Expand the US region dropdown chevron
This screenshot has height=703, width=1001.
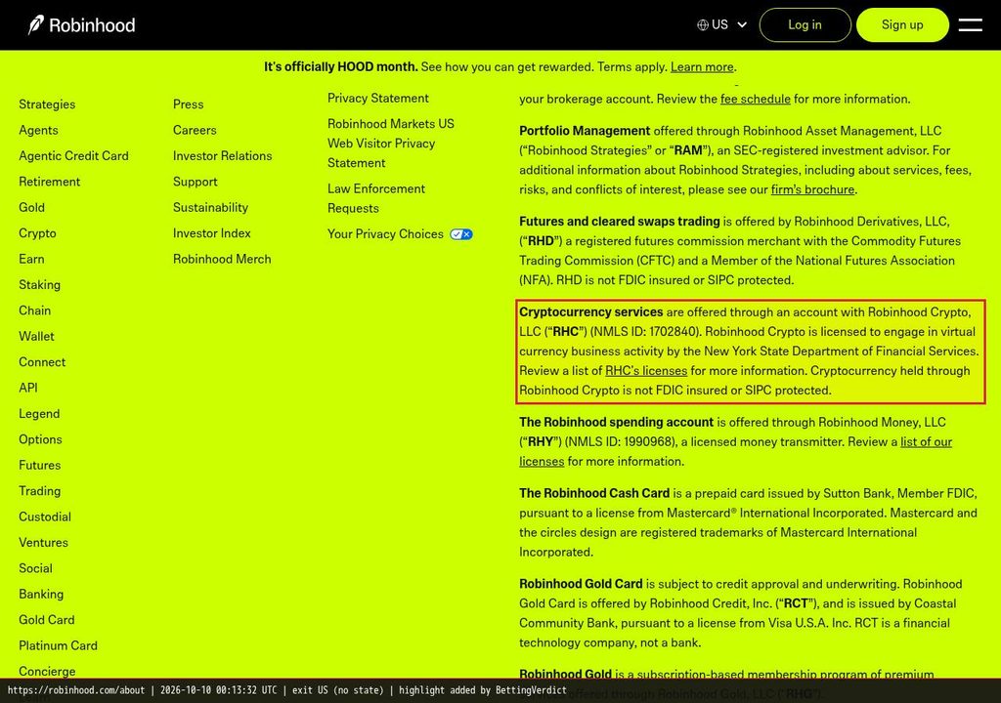742,24
